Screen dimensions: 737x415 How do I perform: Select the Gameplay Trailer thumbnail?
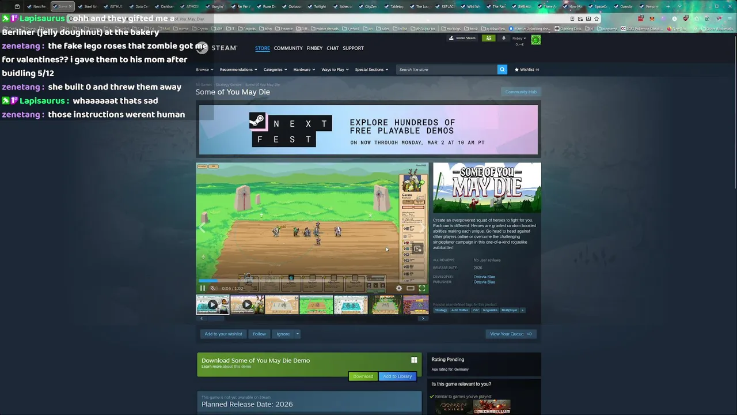(247, 304)
